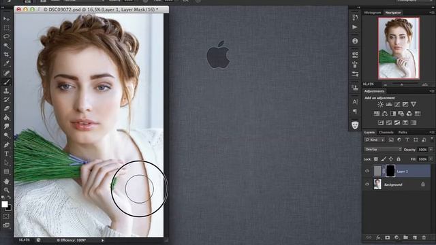
Task: Create new fill or adjustment layer
Action: click(x=396, y=238)
